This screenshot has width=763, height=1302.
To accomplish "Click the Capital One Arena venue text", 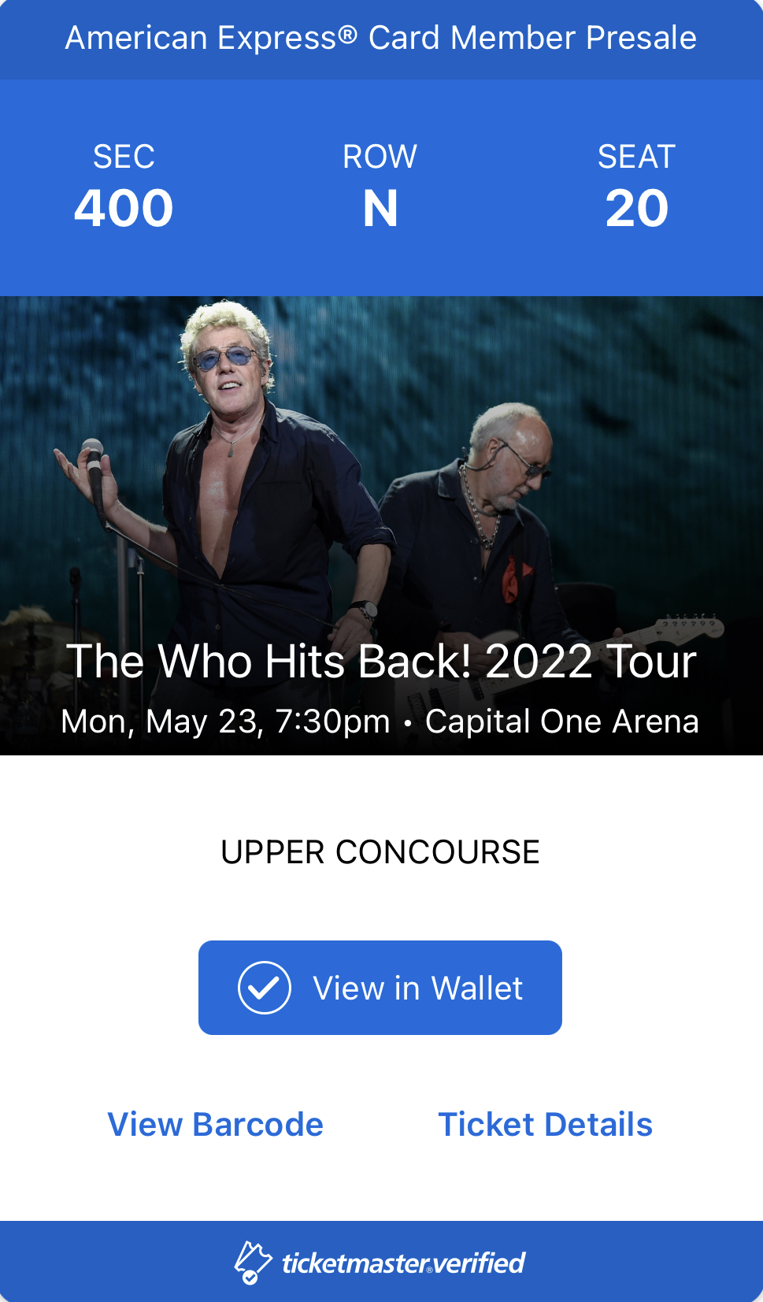I will pos(562,721).
